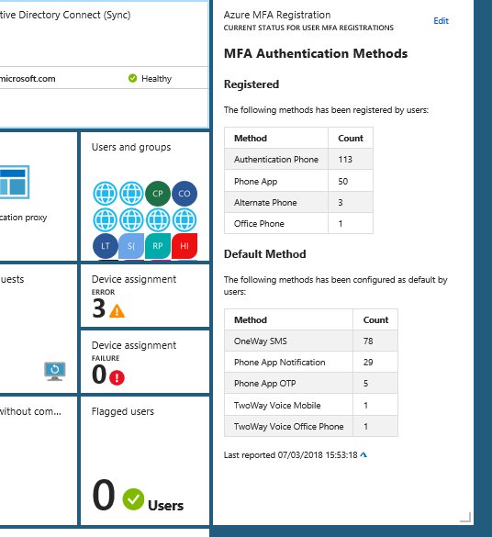The image size is (492, 537).
Task: Click the monitor refresh icon
Action: [55, 371]
